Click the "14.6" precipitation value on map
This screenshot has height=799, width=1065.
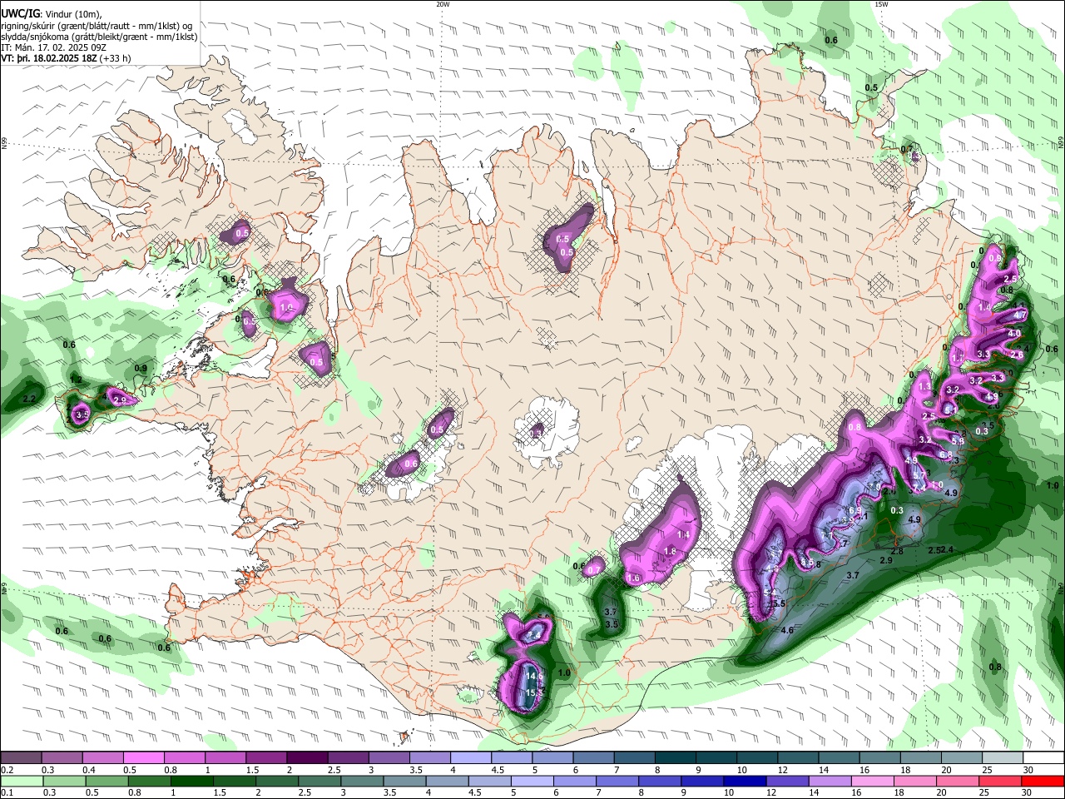click(x=534, y=677)
